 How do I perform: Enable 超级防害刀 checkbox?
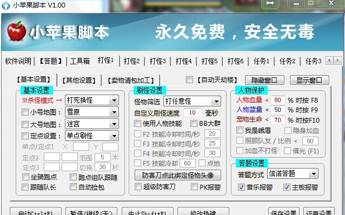[x=138, y=187]
